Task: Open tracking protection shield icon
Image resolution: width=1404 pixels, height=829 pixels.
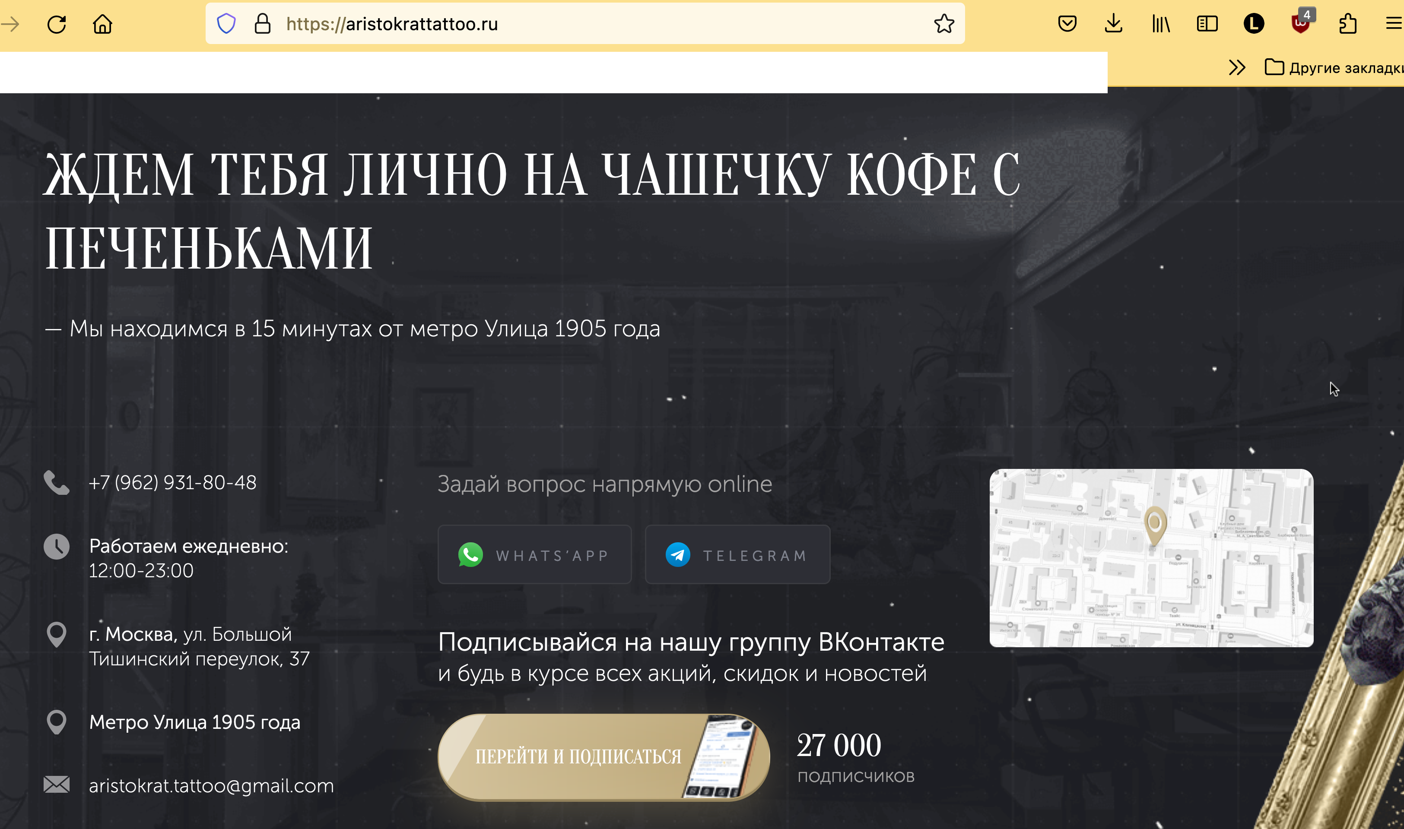Action: click(226, 24)
